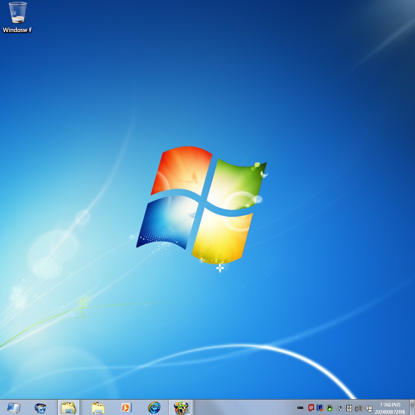This screenshot has height=415, width=415.
Task: Select the "Windosw F" icon label
Action: coord(17,30)
